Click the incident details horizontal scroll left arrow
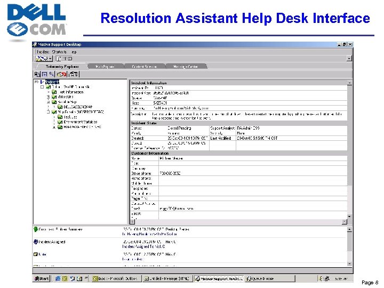384x288 pixels. [132, 222]
